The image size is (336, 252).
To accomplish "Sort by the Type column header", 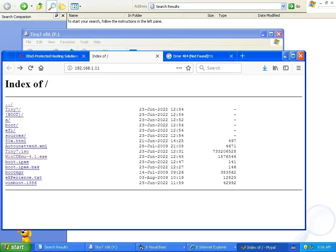I will click(236, 15).
